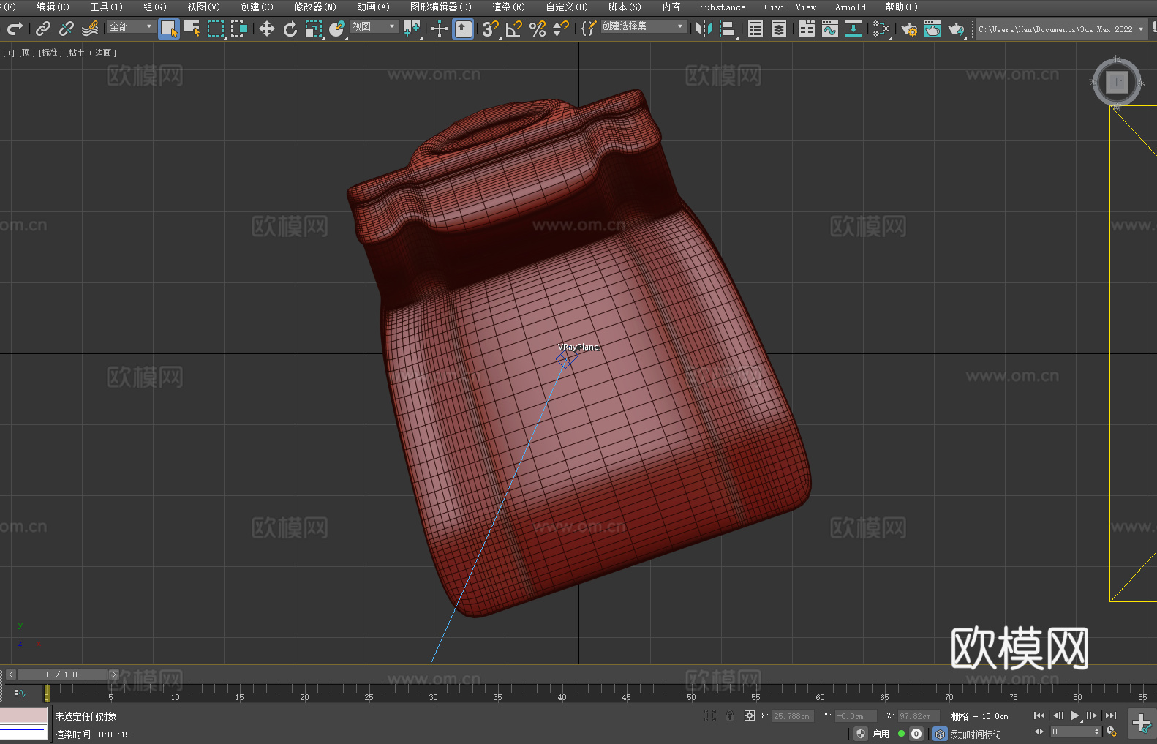Step to previous frame
Viewport: 1157px width, 744px height.
coord(1058,715)
